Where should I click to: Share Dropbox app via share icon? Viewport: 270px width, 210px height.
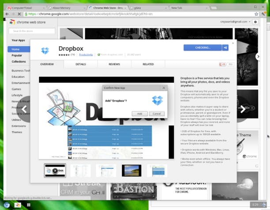pos(225,48)
